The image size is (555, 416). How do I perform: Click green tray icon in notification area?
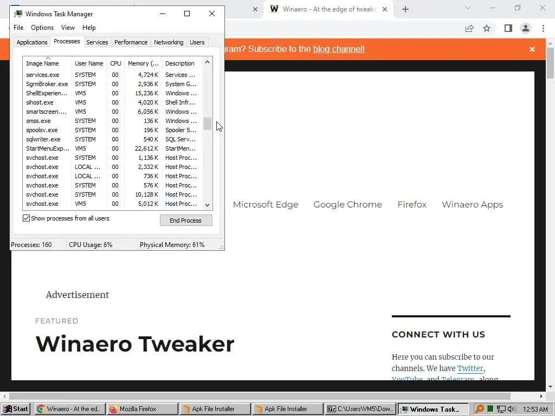490,409
